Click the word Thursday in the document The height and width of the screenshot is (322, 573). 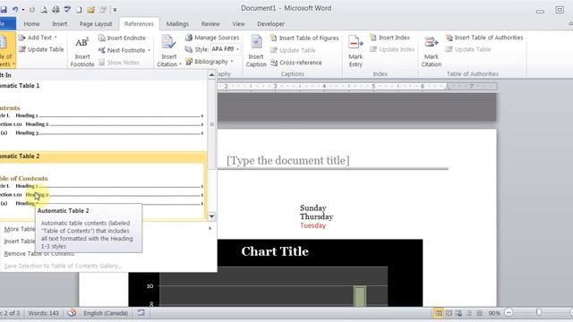(316, 216)
